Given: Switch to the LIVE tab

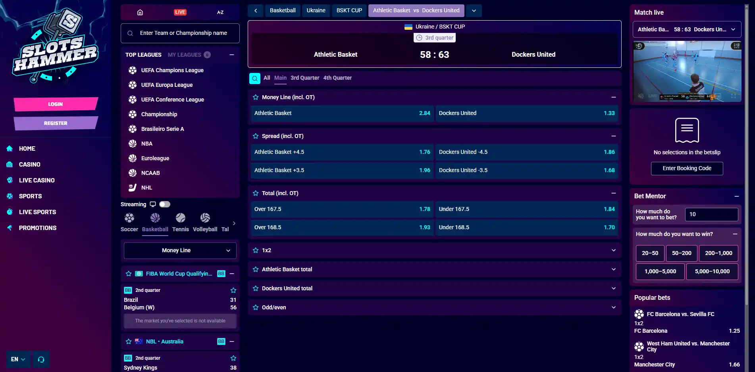Looking at the screenshot, I should pos(180,12).
